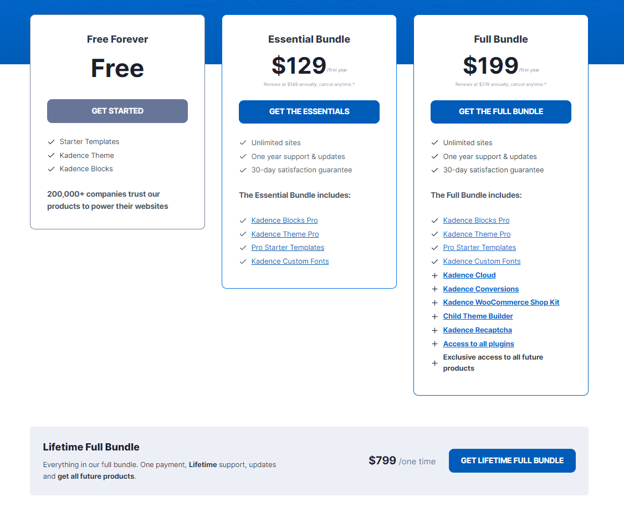Click the GET THE ESSENTIALS button

(x=309, y=111)
